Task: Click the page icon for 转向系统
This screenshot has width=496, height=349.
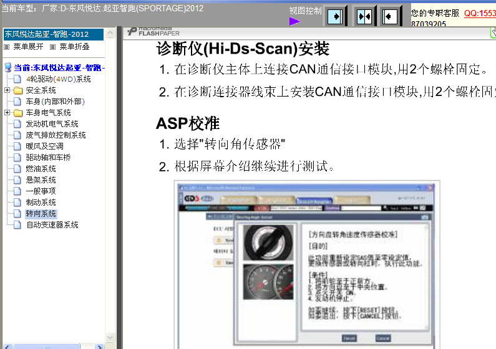Action: 17,214
